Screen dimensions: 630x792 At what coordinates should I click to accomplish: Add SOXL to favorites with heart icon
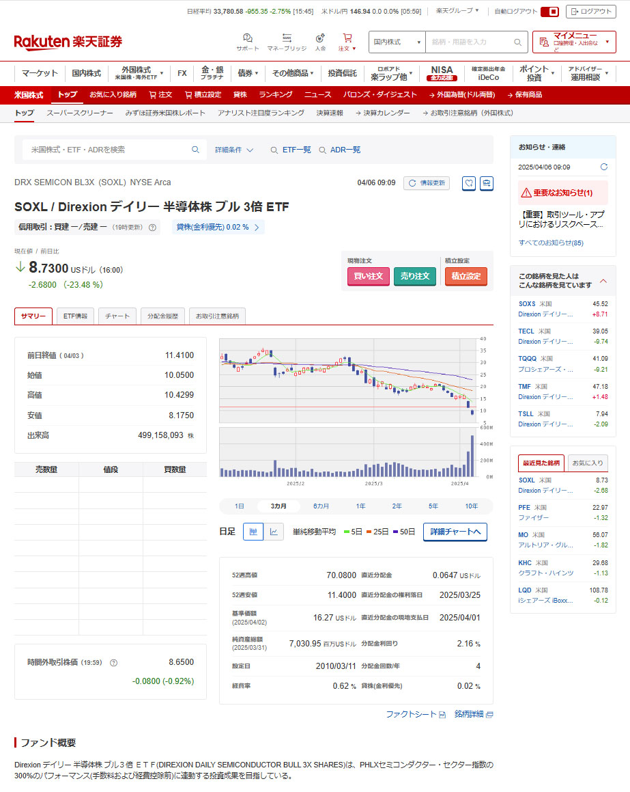click(469, 183)
